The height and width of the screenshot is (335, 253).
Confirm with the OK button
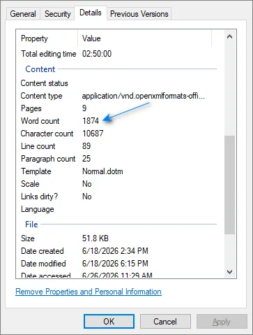(x=109, y=322)
